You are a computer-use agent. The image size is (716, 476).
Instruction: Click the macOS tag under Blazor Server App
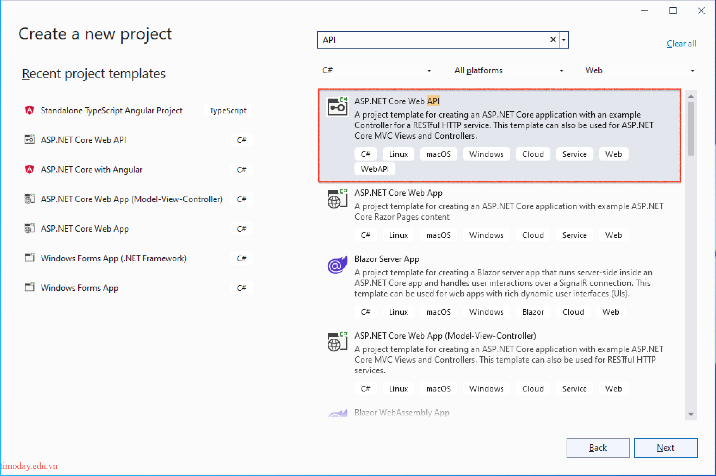click(x=438, y=312)
